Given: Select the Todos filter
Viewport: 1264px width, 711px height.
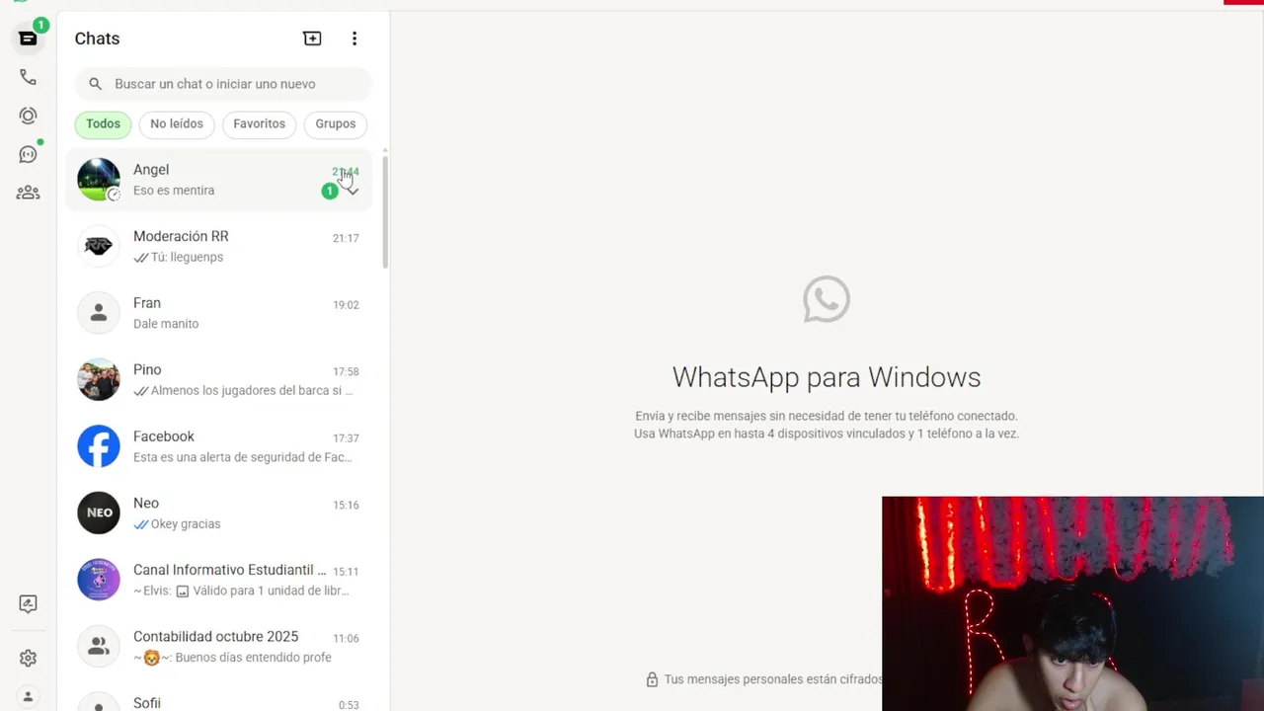Looking at the screenshot, I should click(x=103, y=124).
